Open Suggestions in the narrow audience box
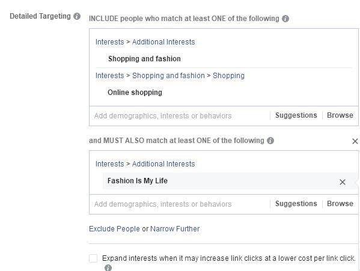The image size is (360, 271). coord(296,204)
